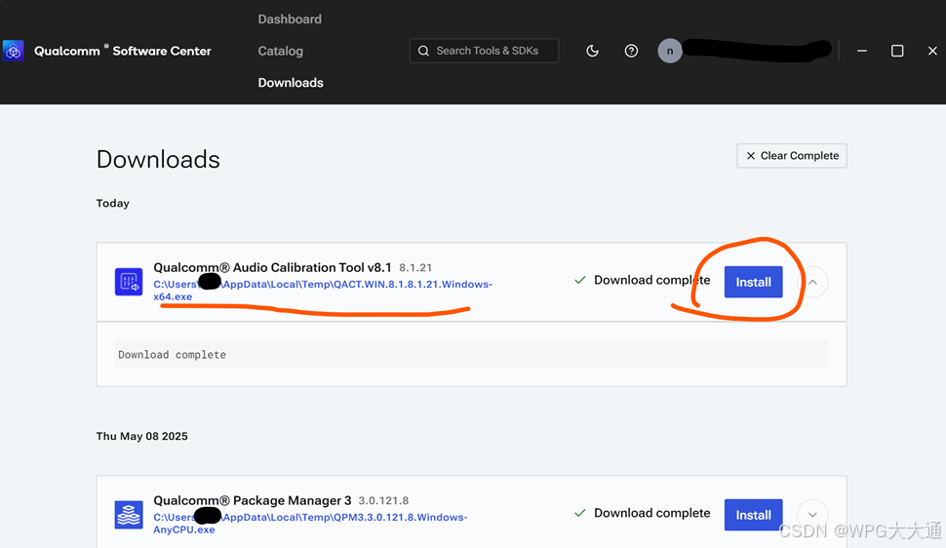Open the Catalog tab

click(281, 51)
